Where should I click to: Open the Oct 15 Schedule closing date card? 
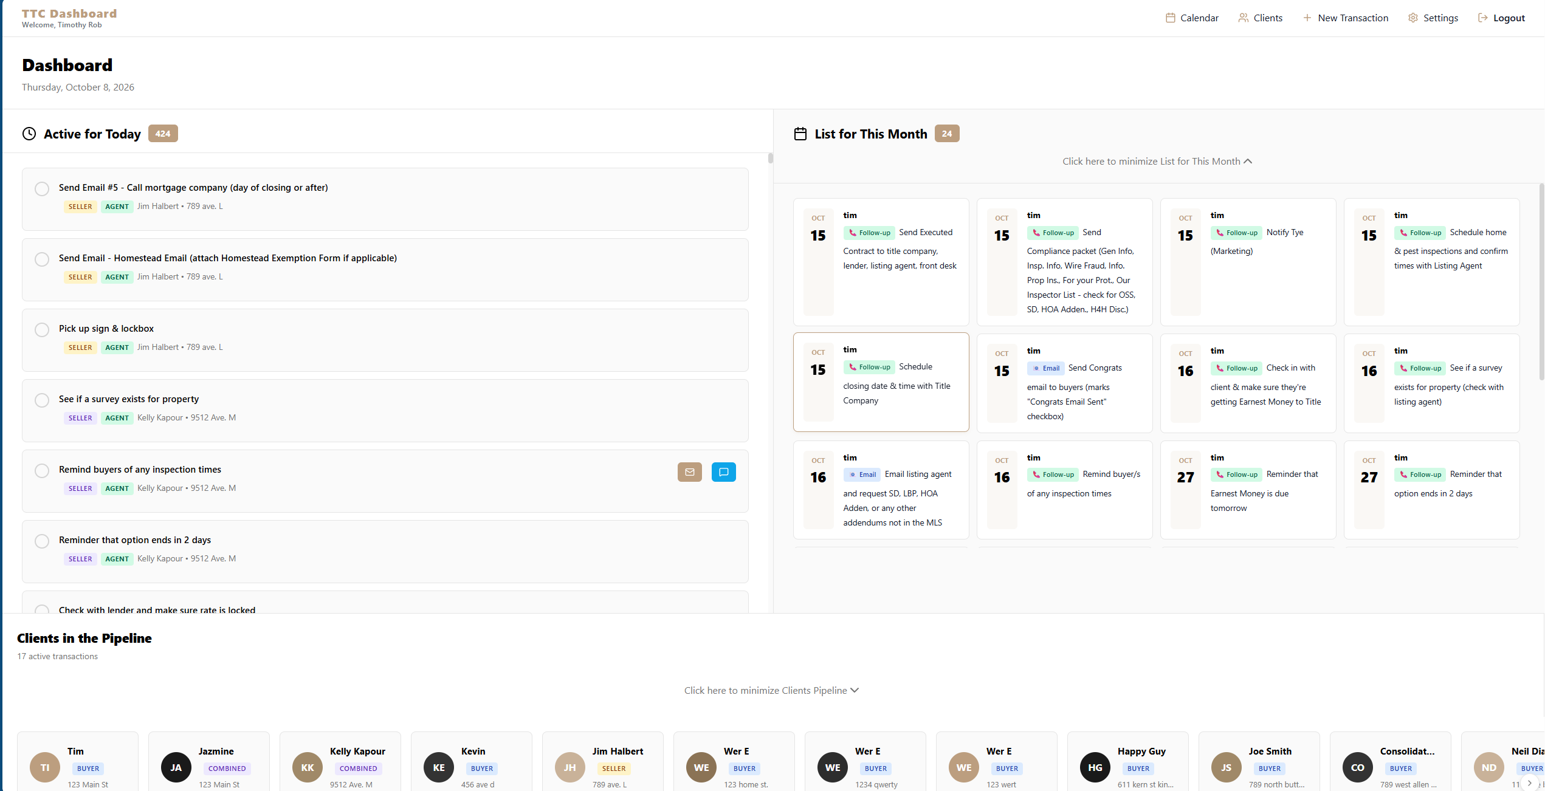[881, 382]
